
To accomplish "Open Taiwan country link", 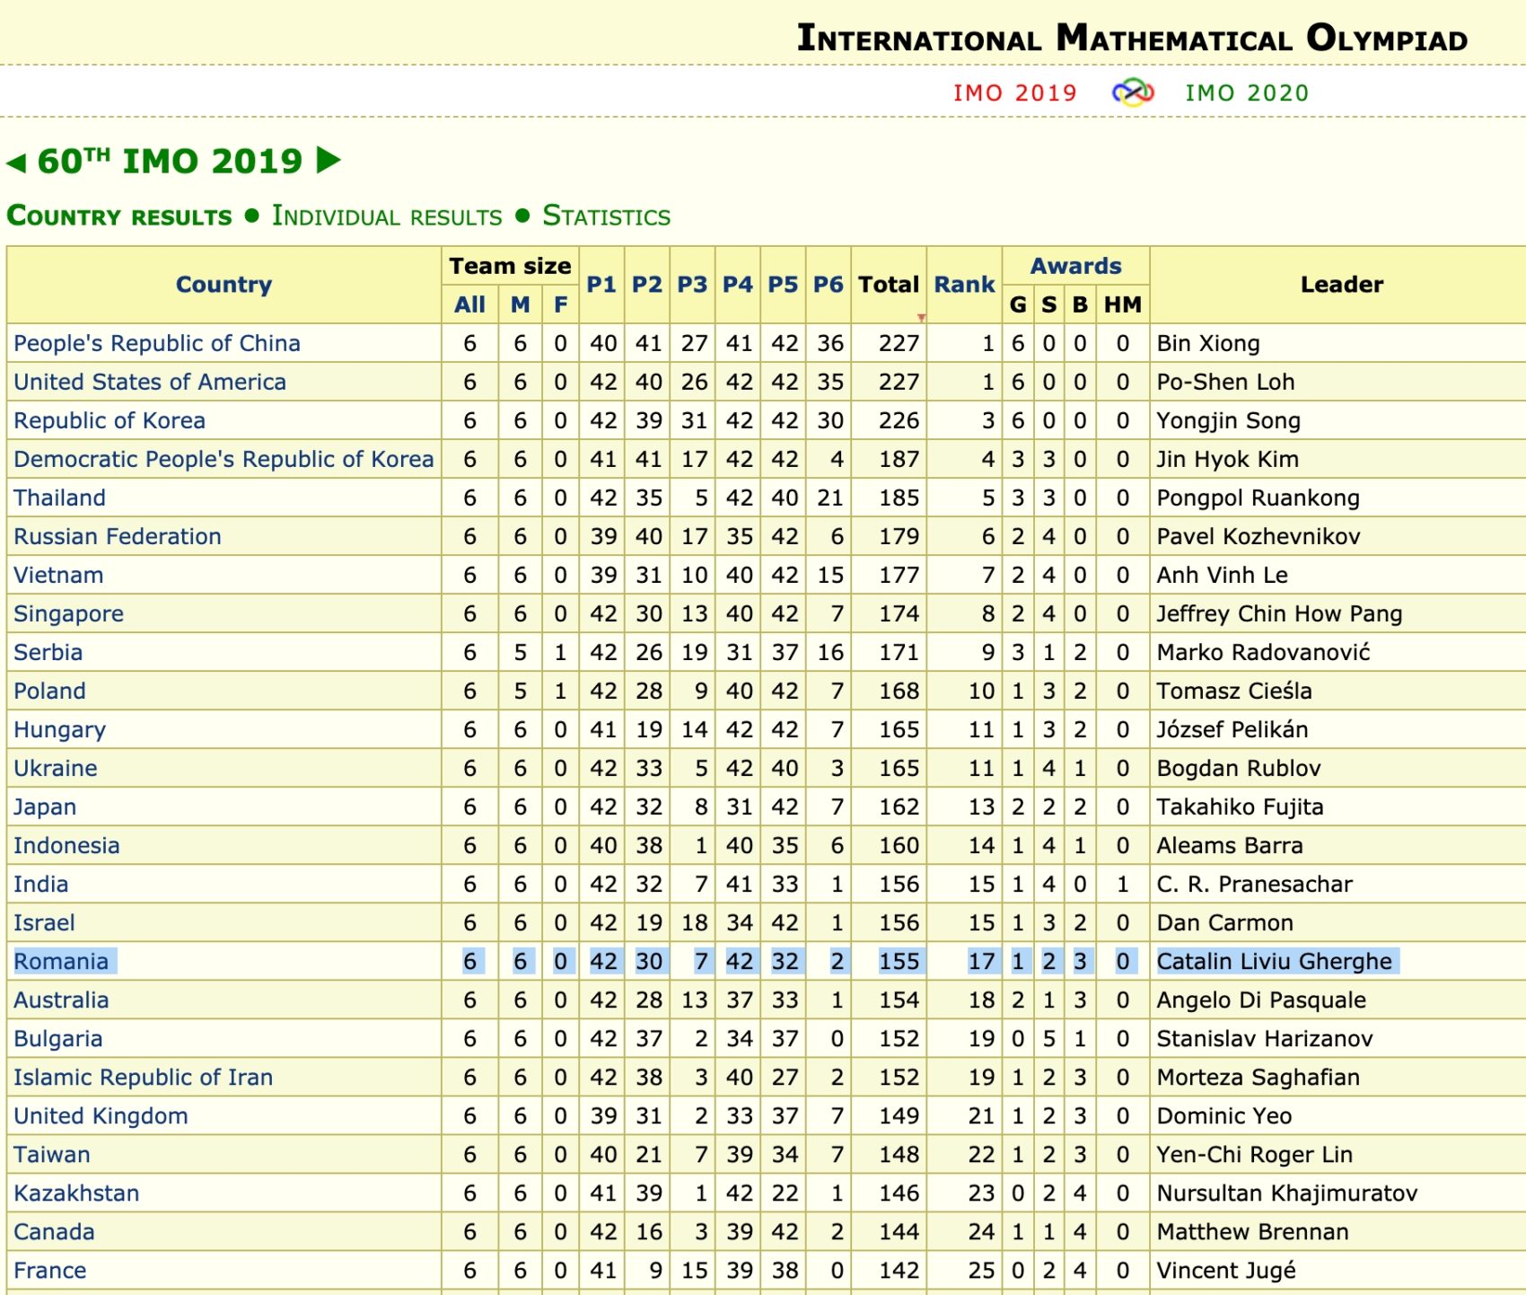I will 52,1154.
